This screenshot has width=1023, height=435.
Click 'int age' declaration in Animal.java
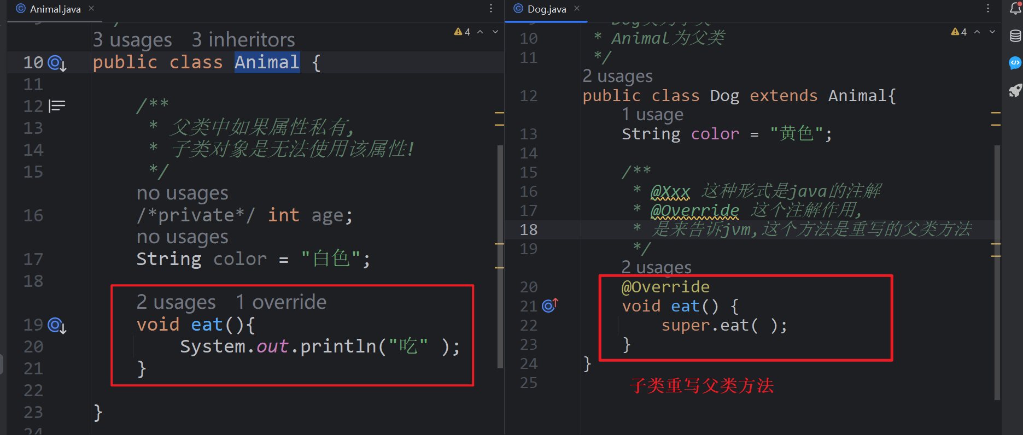310,215
